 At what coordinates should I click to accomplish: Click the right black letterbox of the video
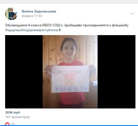tap(116, 72)
